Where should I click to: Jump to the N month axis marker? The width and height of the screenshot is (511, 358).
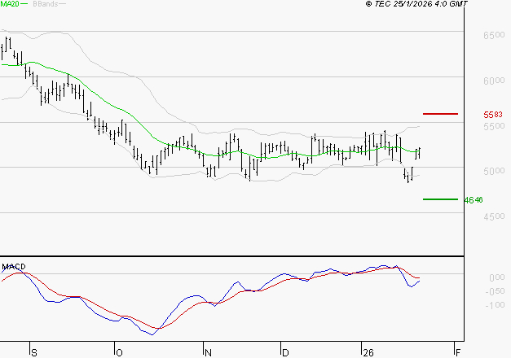(208, 351)
